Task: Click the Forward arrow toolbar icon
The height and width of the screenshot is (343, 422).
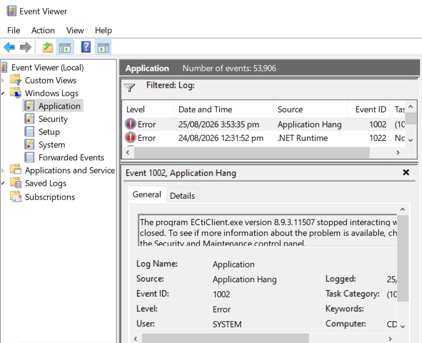Action: tap(26, 48)
